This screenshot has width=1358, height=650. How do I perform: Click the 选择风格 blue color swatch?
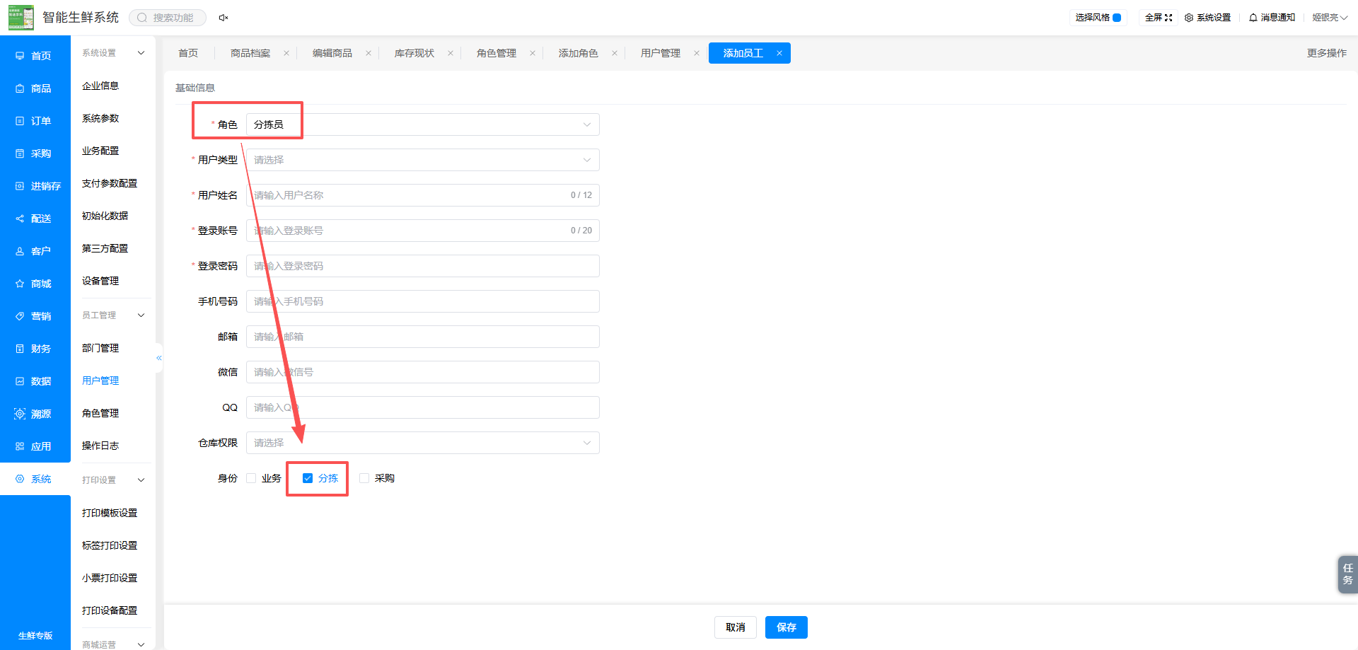click(x=1117, y=18)
